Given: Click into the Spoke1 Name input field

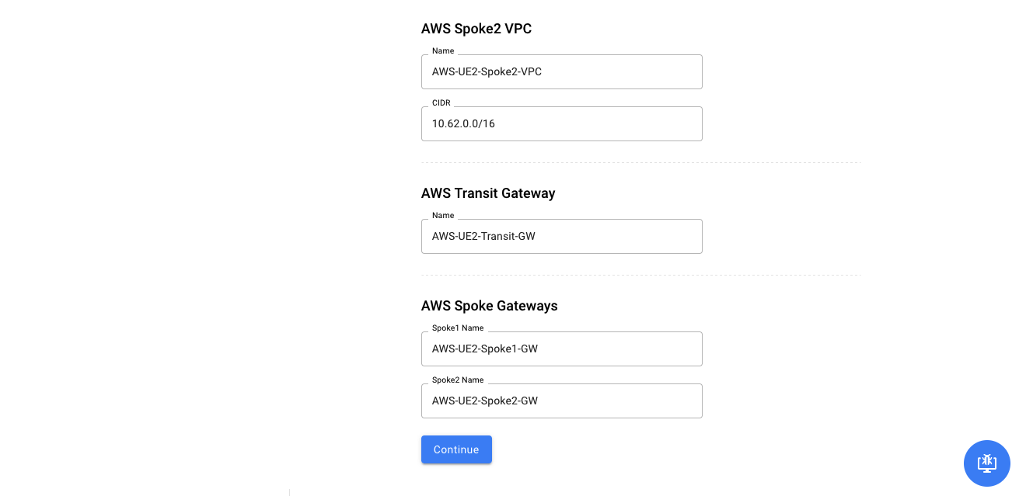Looking at the screenshot, I should click(x=562, y=349).
